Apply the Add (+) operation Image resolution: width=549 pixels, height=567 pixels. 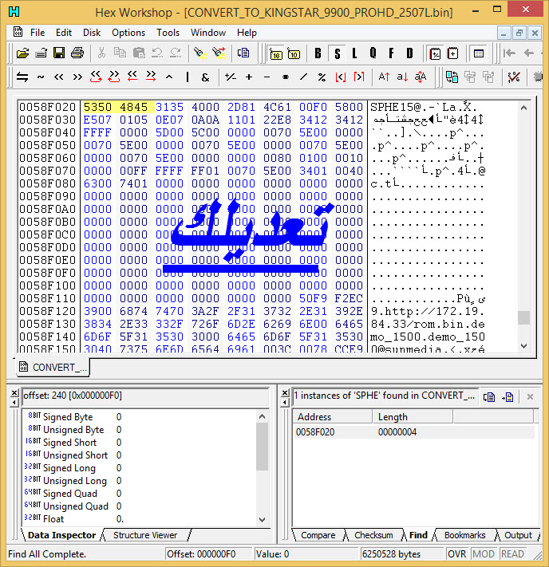coord(249,77)
